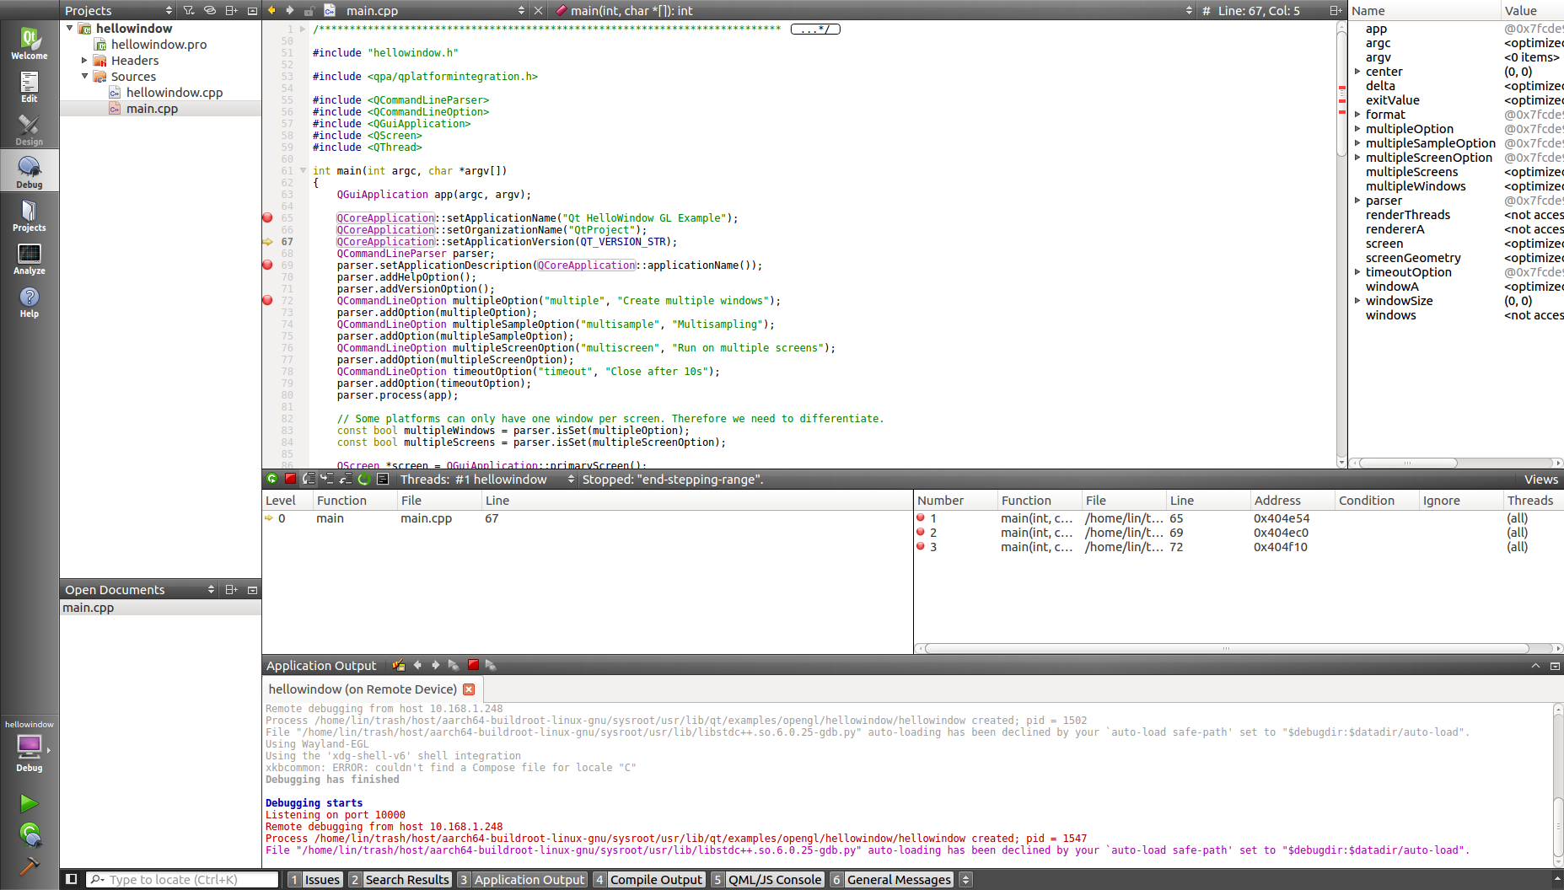Open hellowindow.cpp in Sources
The image size is (1564, 890).
pos(175,93)
